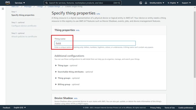Click the search magnifier icon

[46, 3]
